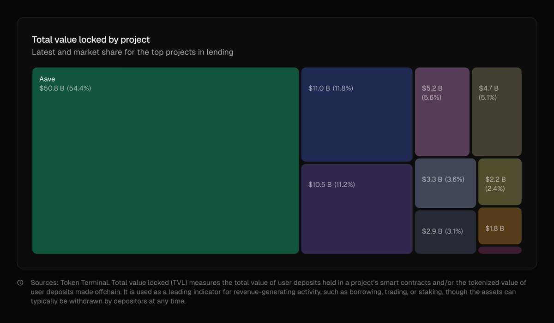Click the info icon beside Sources

pyautogui.click(x=20, y=282)
